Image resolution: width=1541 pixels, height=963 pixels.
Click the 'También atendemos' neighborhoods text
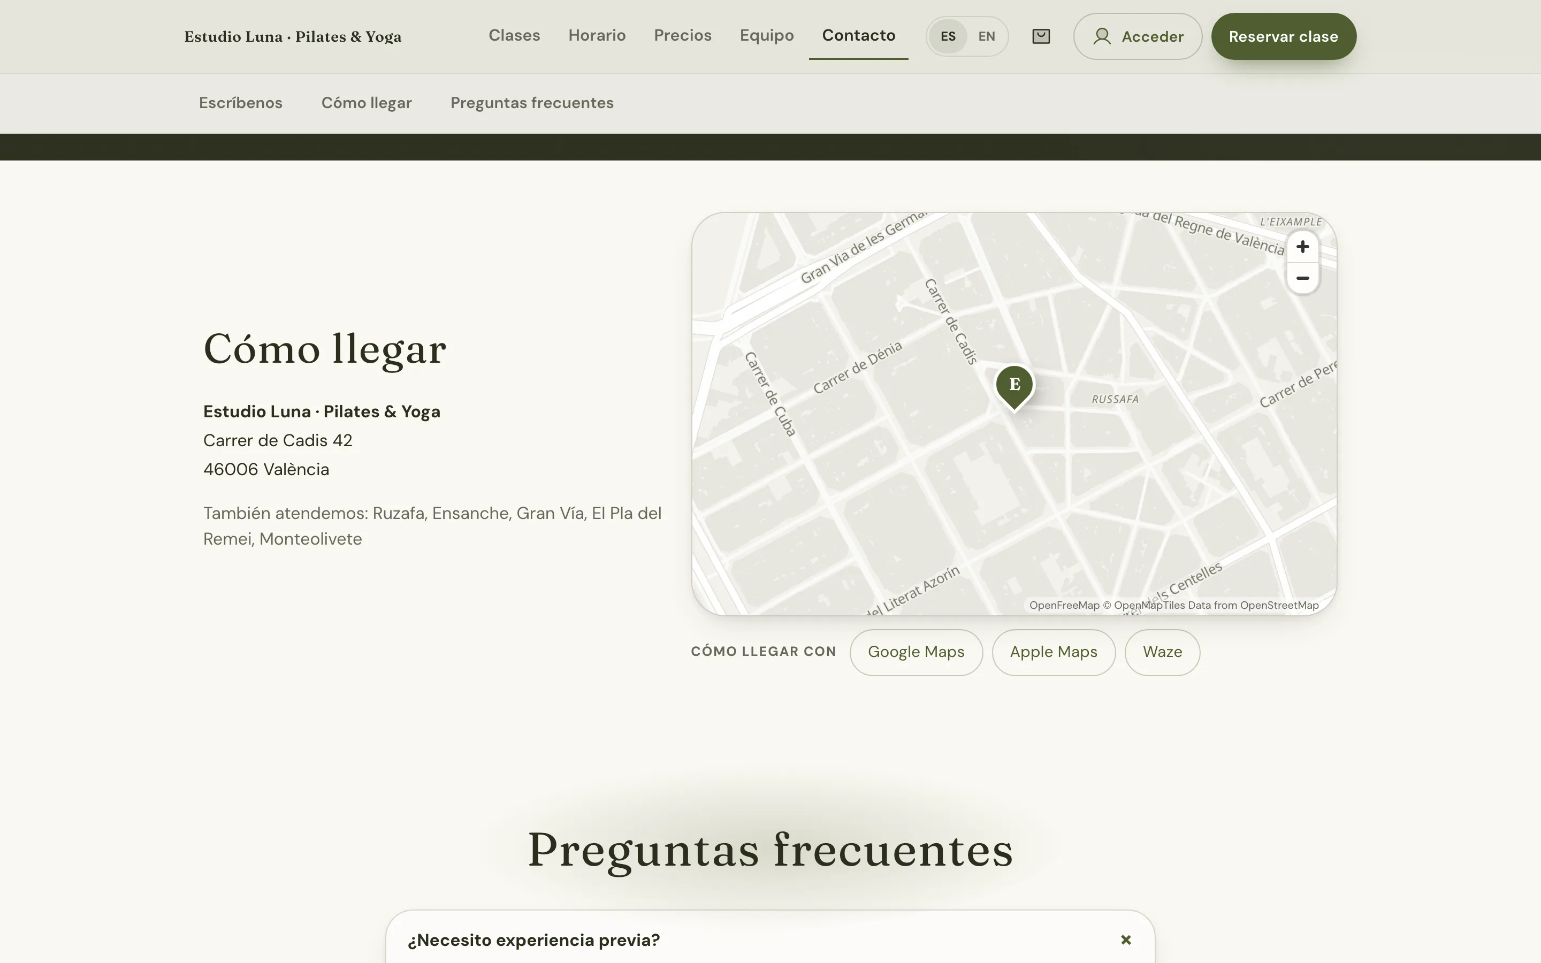point(432,526)
